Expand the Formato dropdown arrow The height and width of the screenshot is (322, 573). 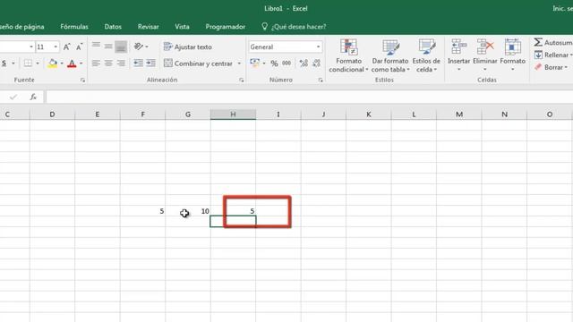tap(512, 70)
